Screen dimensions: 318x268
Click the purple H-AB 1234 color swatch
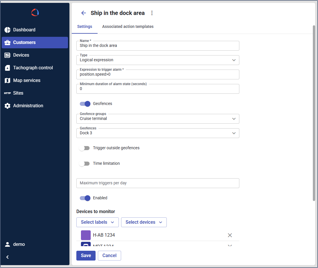click(x=86, y=235)
